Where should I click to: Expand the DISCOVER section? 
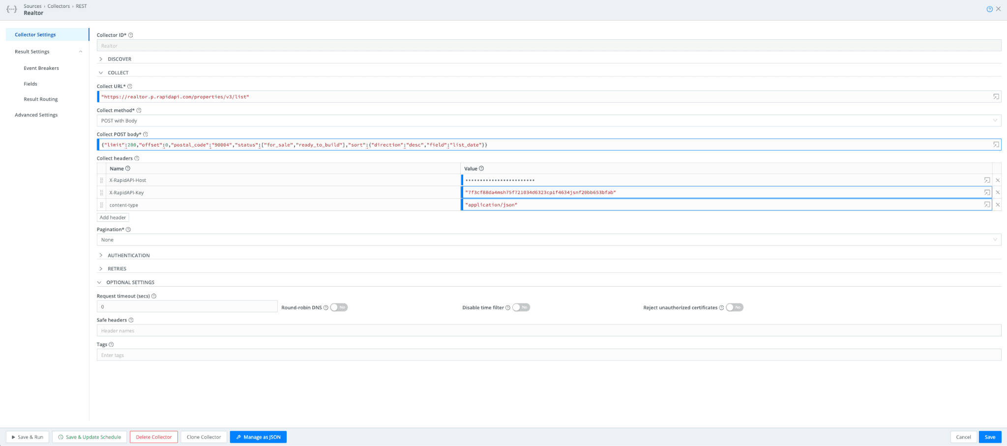click(119, 59)
